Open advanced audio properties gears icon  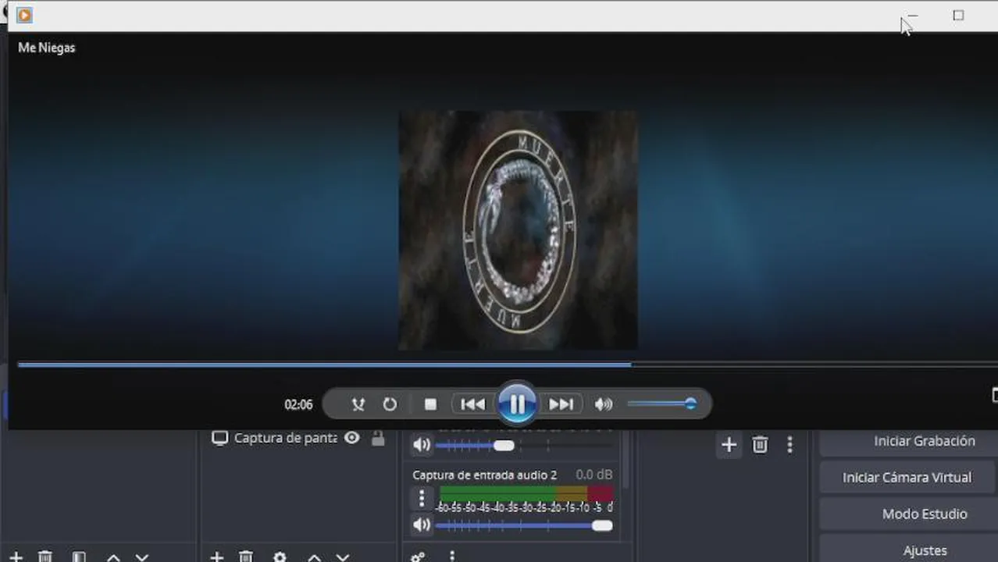418,557
